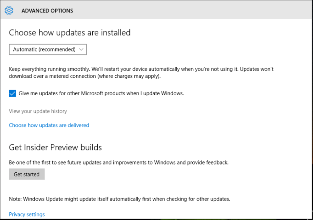
Task: Click the blue settings gear icon
Action: pos(9,10)
